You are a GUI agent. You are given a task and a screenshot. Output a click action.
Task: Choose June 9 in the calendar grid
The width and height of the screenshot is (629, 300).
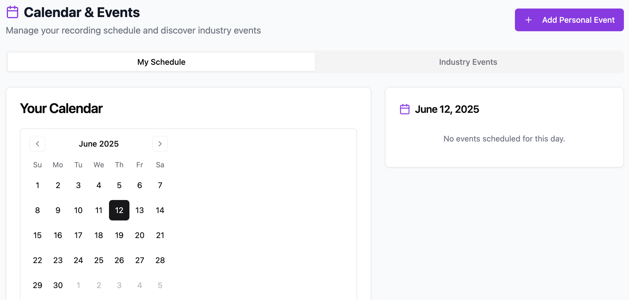(58, 210)
